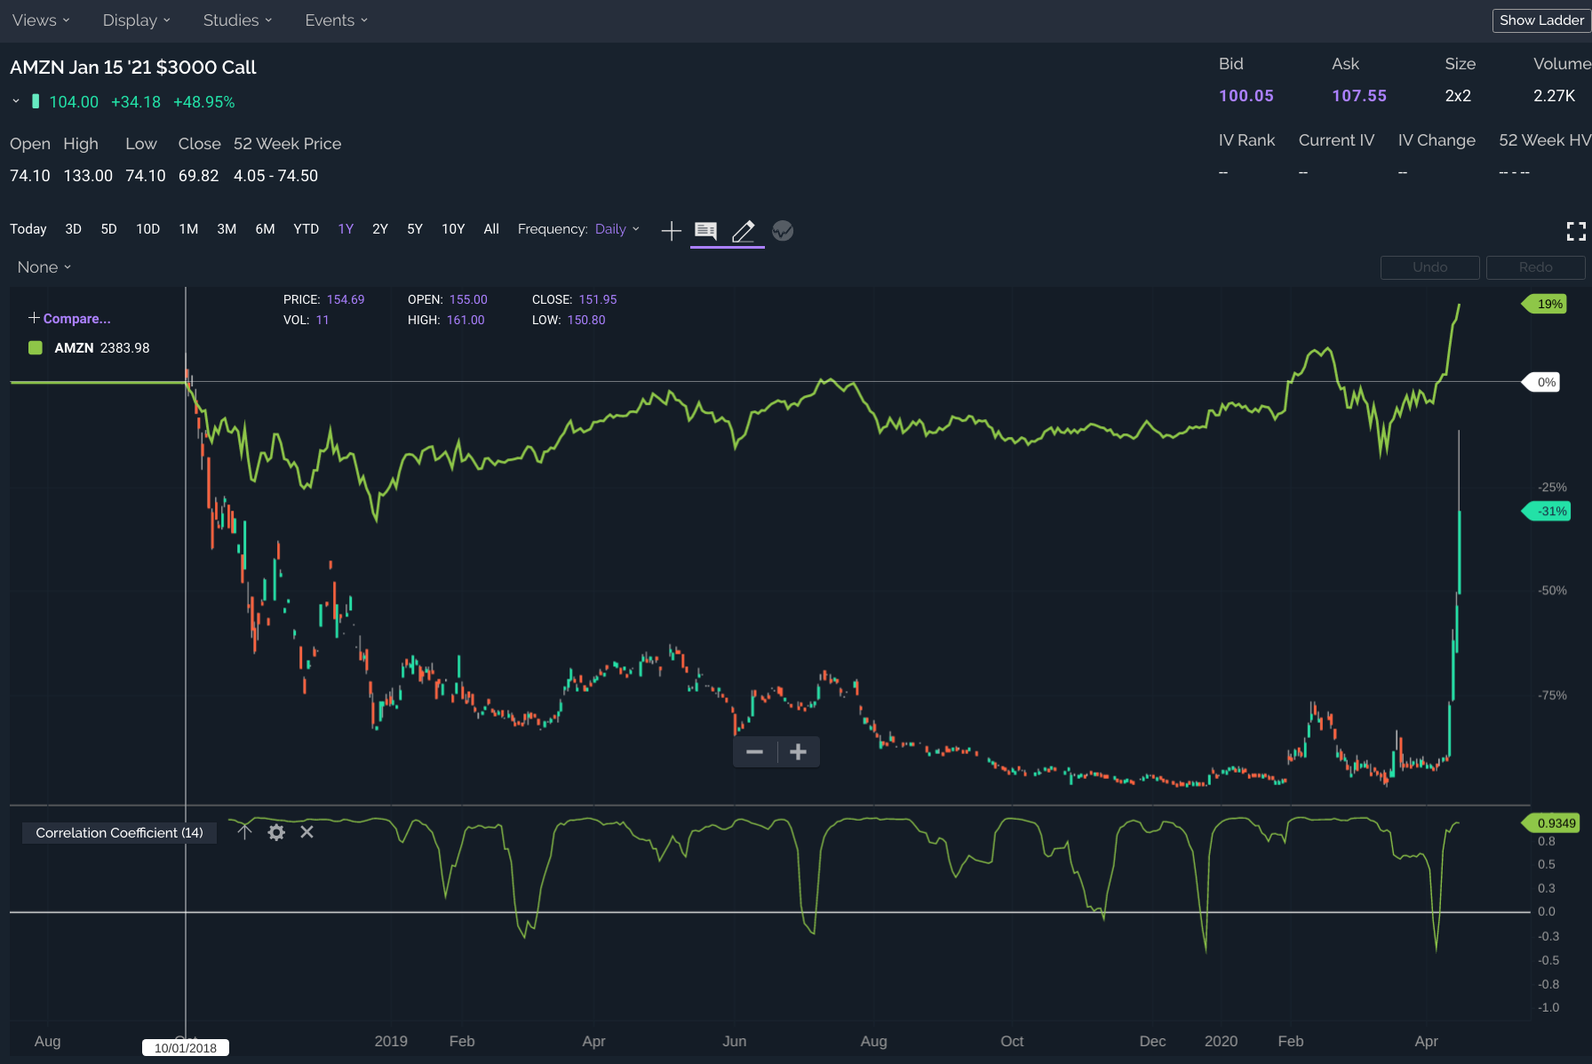Click the Compare... link
Image resolution: width=1592 pixels, height=1064 pixels.
click(69, 318)
